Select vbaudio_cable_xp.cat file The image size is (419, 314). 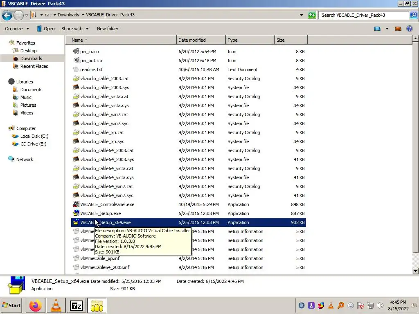click(x=102, y=132)
